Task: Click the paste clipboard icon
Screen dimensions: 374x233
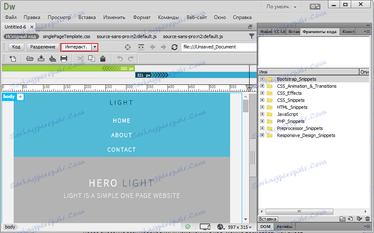Action: coord(103,58)
